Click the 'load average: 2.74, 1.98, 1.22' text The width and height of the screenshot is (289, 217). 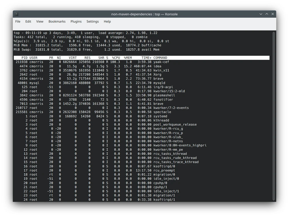coord(128,33)
